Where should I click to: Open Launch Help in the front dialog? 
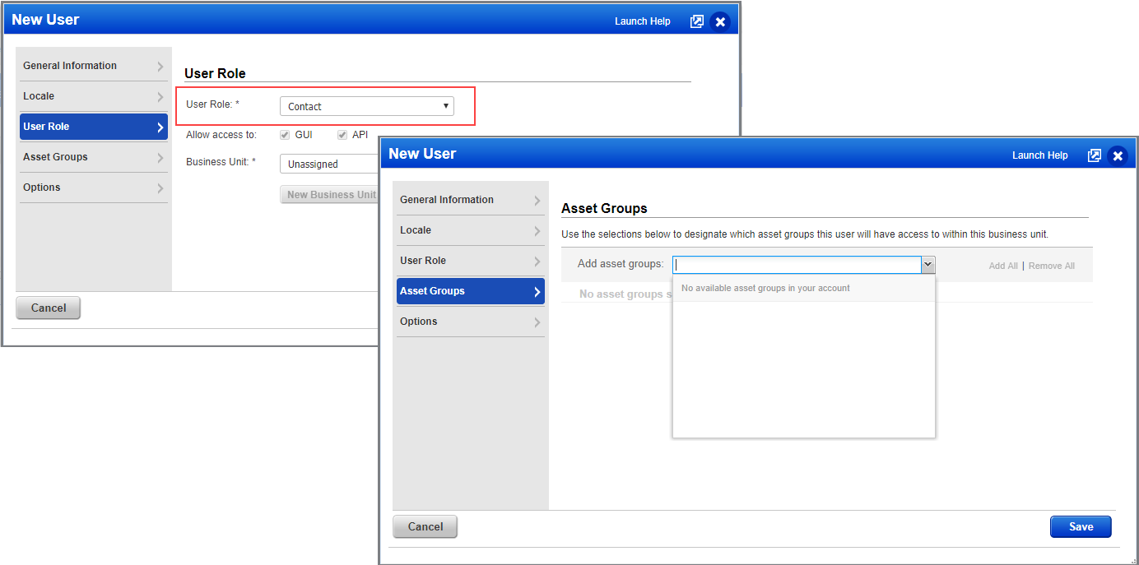click(1039, 155)
